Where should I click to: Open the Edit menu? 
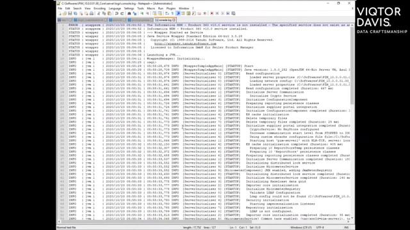click(67, 8)
